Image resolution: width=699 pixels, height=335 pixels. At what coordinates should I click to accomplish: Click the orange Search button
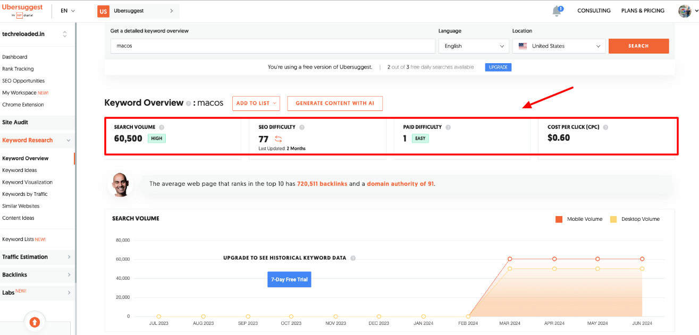[x=638, y=46]
